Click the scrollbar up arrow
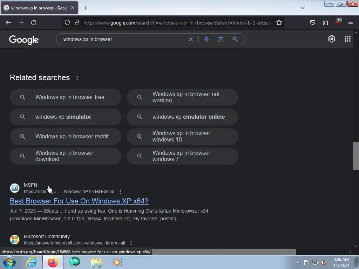This screenshot has height=269, width=359. pyautogui.click(x=356, y=33)
